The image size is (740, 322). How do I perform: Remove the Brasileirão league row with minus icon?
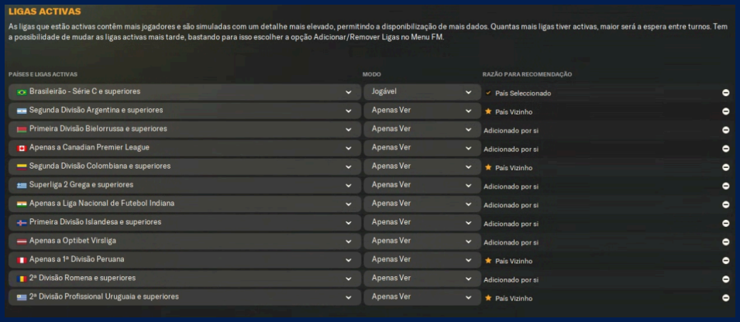click(725, 93)
